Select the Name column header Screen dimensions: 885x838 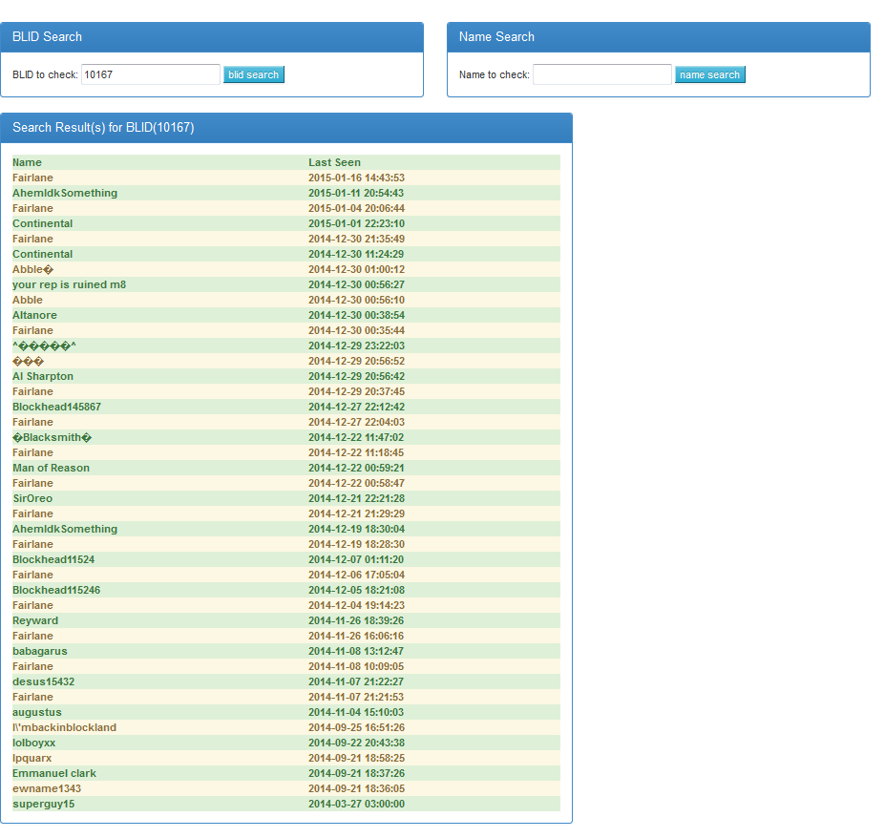[x=27, y=162]
